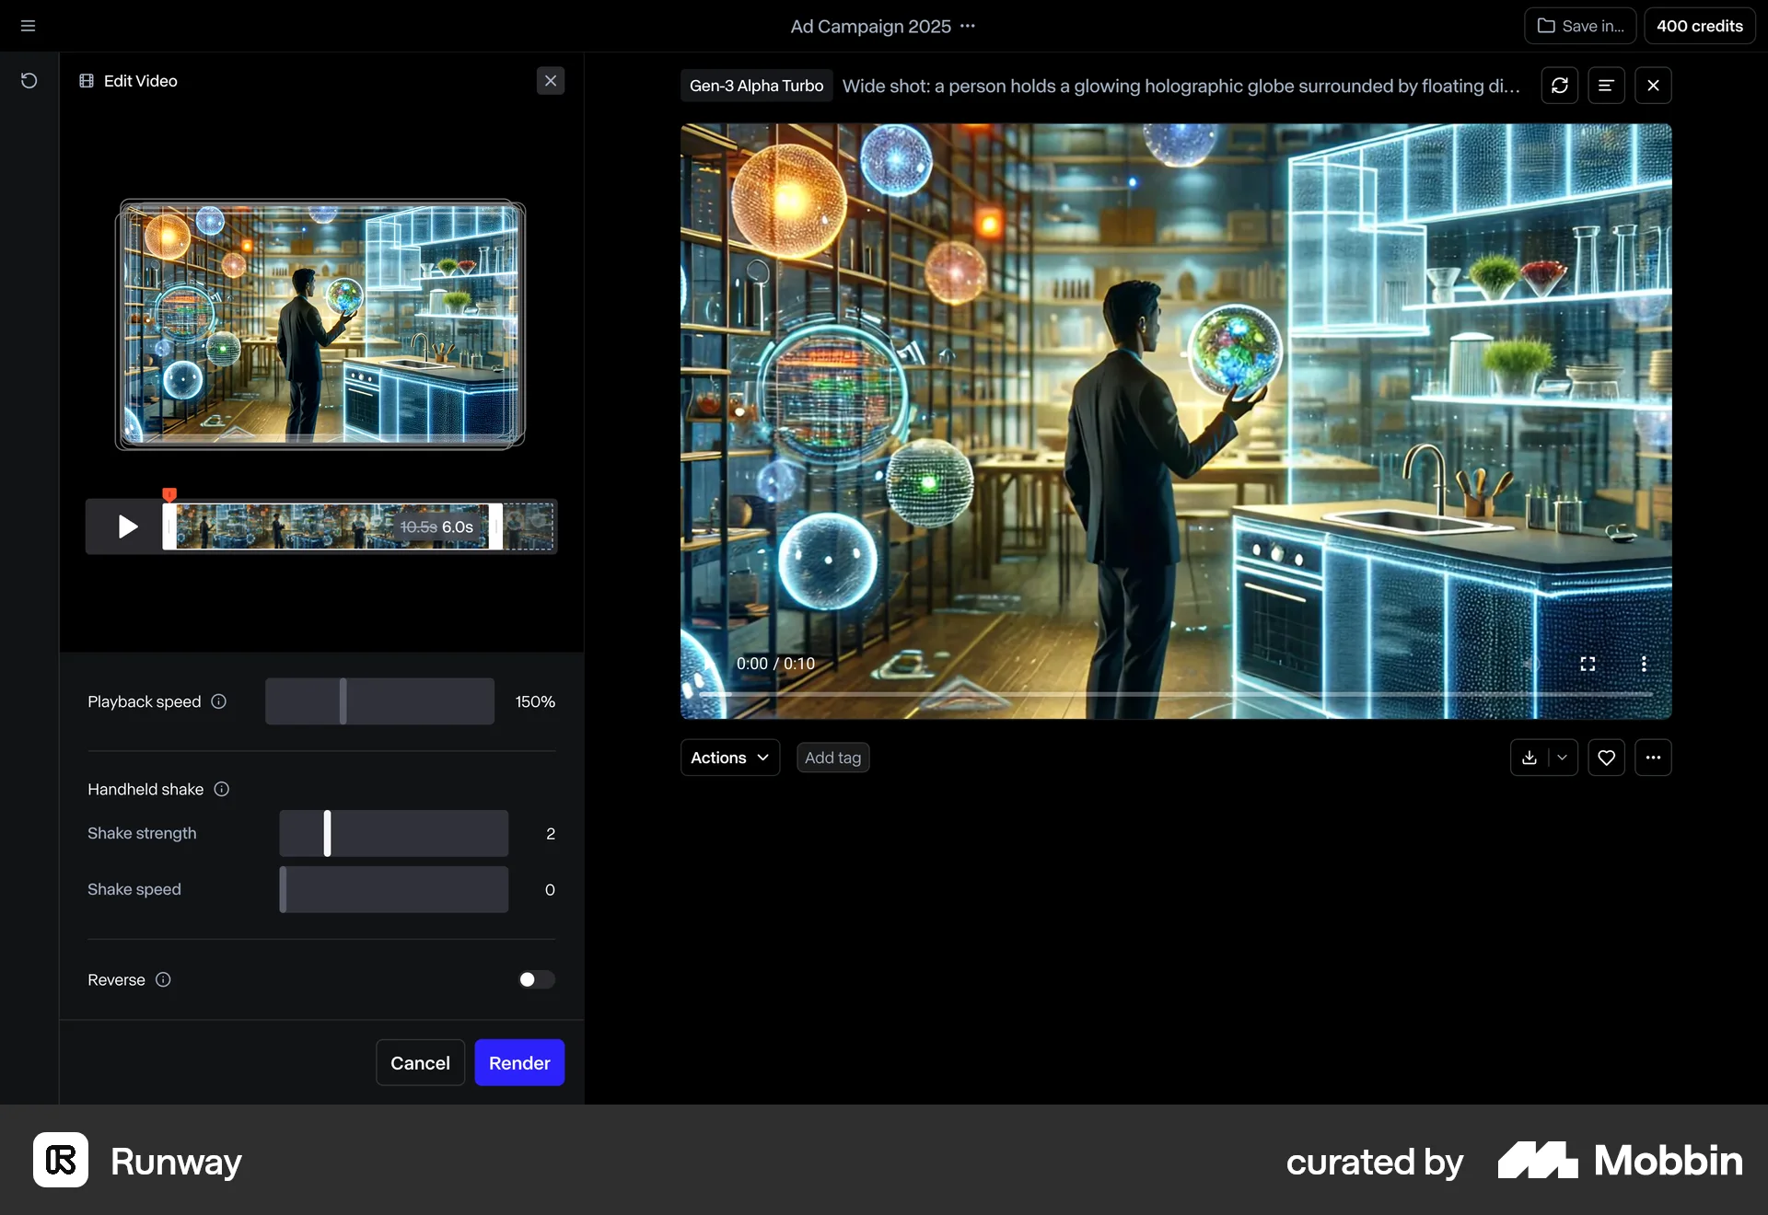Expand the download format options chevron
This screenshot has width=1768, height=1215.
pyautogui.click(x=1563, y=757)
